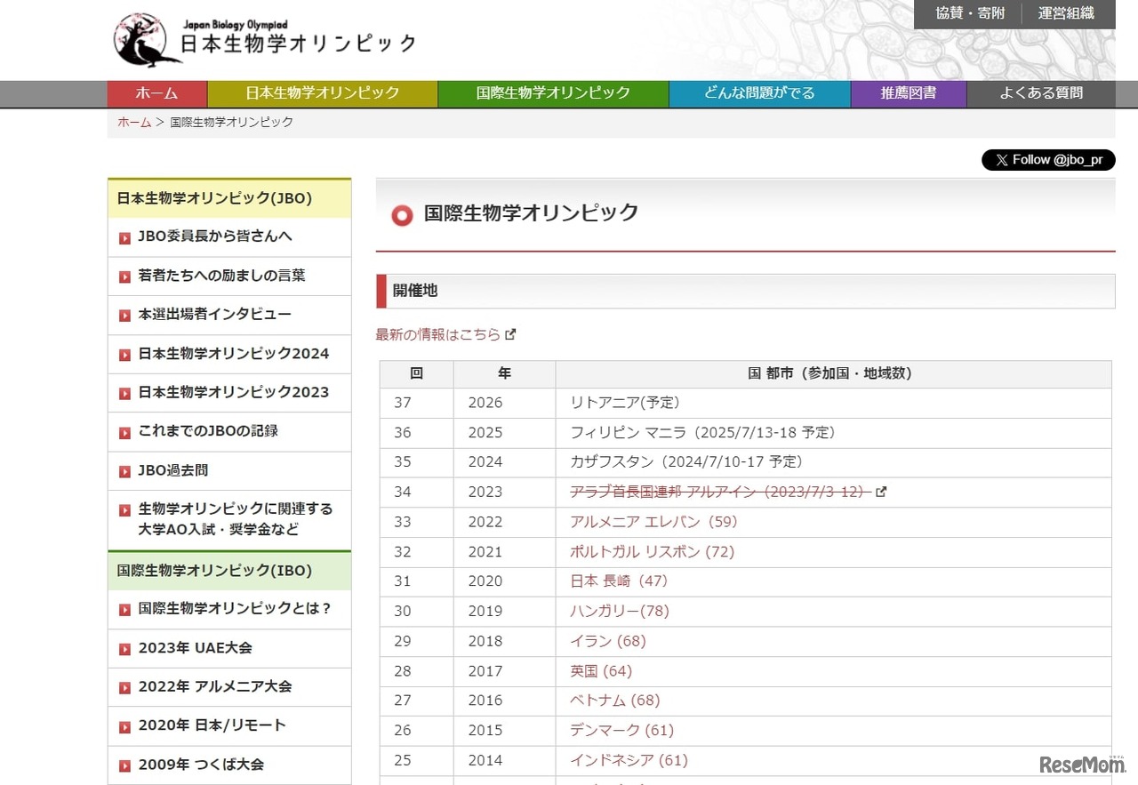1138x785 pixels.
Task: Click arrow icon beside 2009年 つくば大会
Action: click(124, 765)
